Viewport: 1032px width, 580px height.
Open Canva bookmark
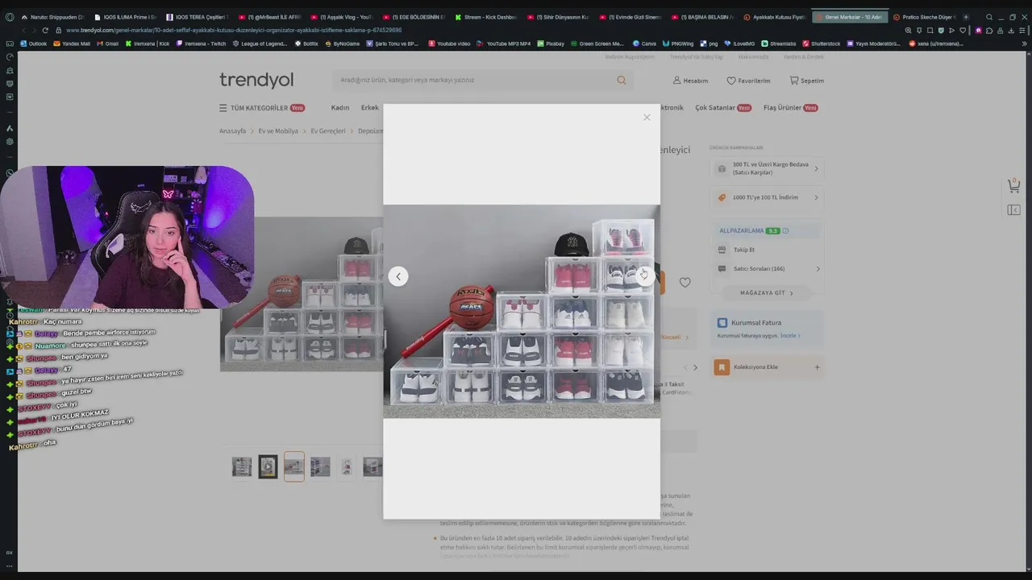click(644, 43)
